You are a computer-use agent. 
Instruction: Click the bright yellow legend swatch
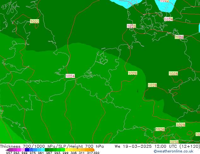67,150
